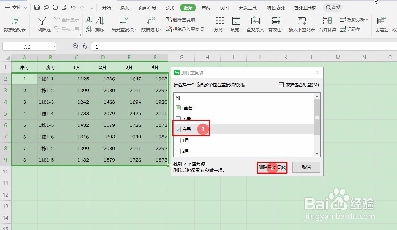Uncheck the 数据包含标题 header checkbox

pyautogui.click(x=281, y=84)
